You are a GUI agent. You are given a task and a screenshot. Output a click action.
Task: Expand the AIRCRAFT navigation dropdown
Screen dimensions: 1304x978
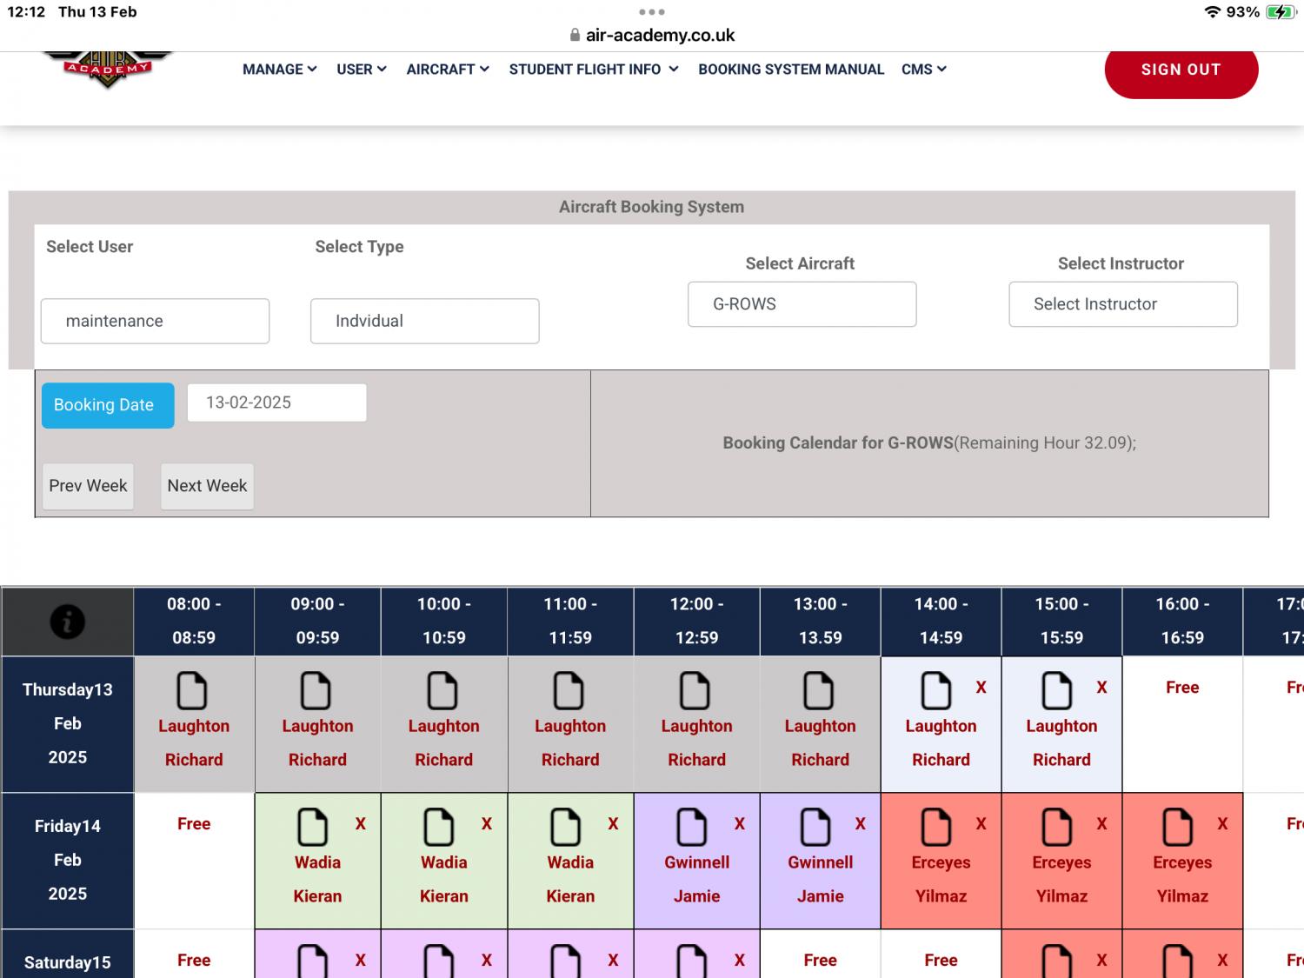point(447,69)
